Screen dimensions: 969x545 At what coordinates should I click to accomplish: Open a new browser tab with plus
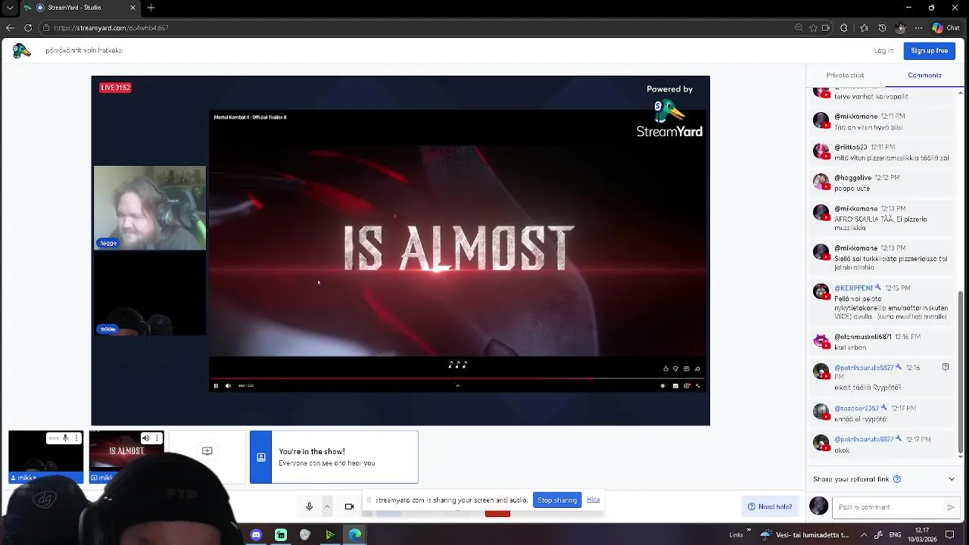point(151,8)
